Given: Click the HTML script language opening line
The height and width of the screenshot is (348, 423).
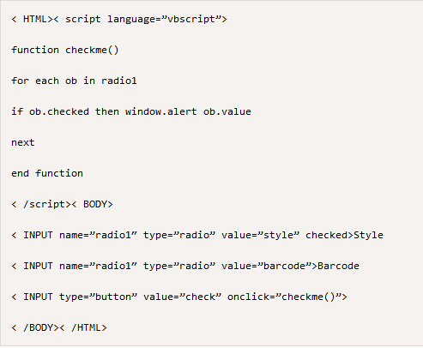Looking at the screenshot, I should tap(119, 20).
